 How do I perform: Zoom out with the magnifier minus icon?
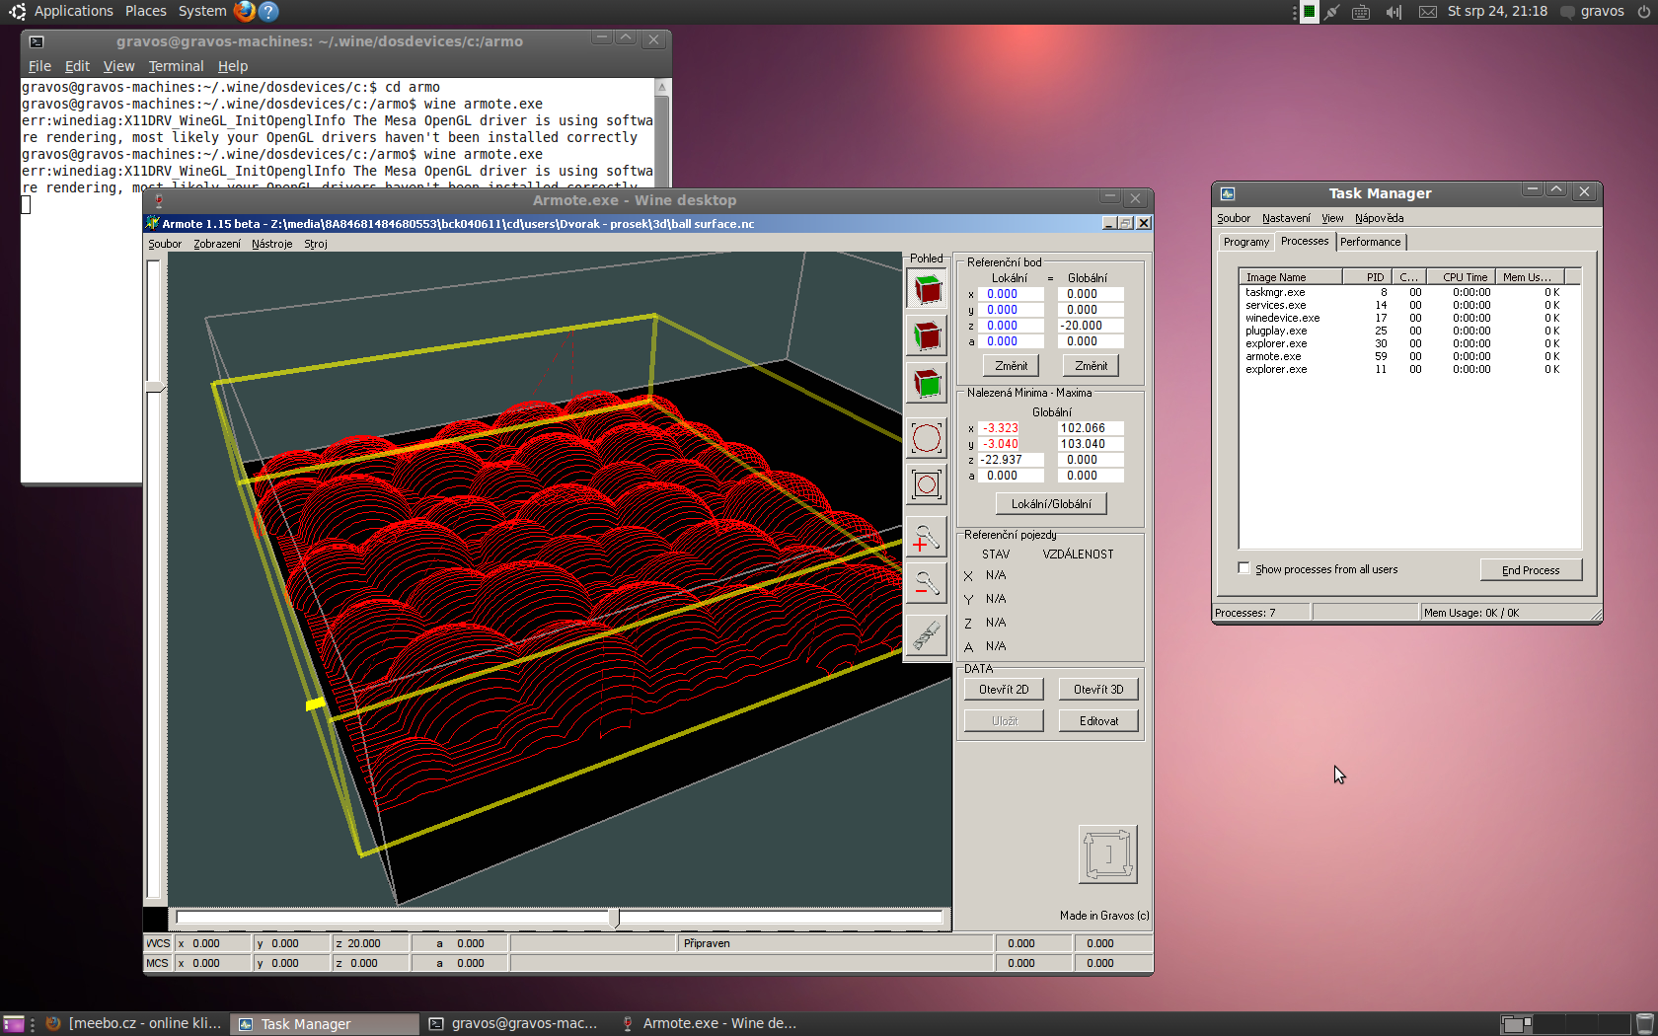coord(927,584)
